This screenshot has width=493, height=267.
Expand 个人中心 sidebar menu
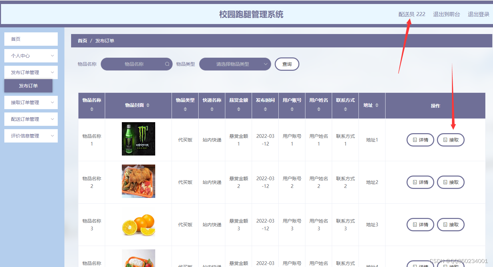coord(31,56)
